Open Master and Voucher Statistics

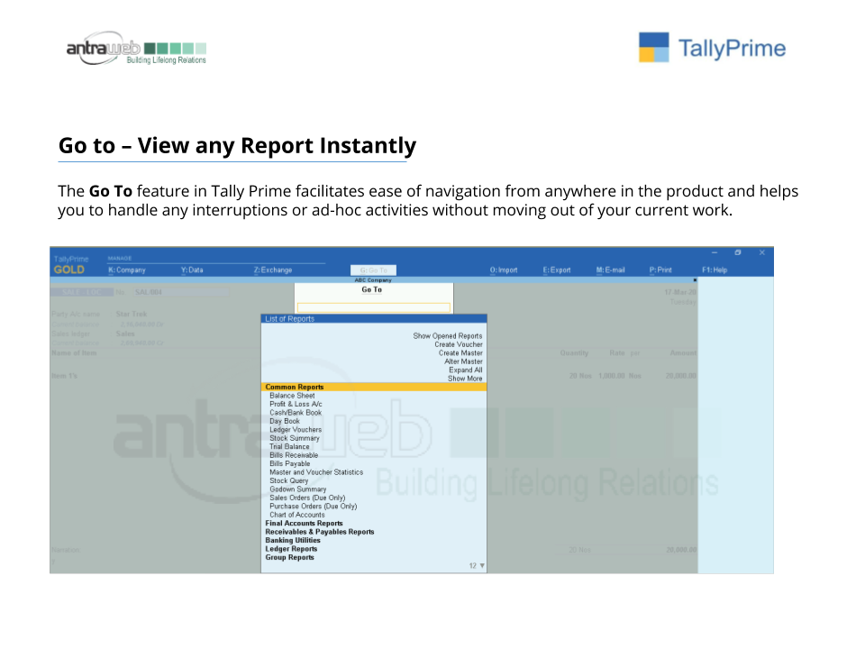[316, 472]
